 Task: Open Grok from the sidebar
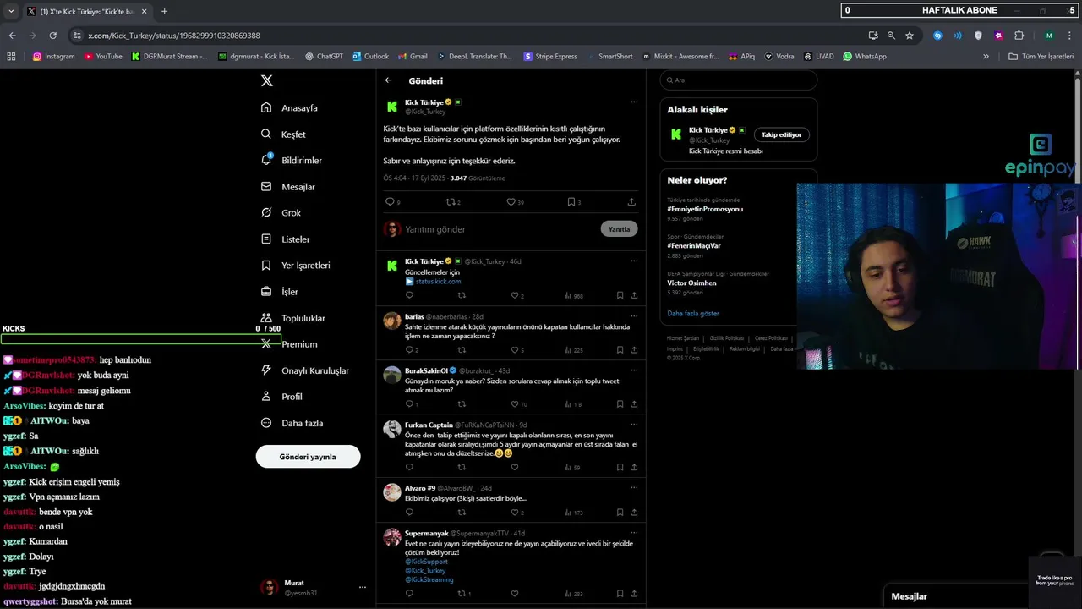[281, 212]
